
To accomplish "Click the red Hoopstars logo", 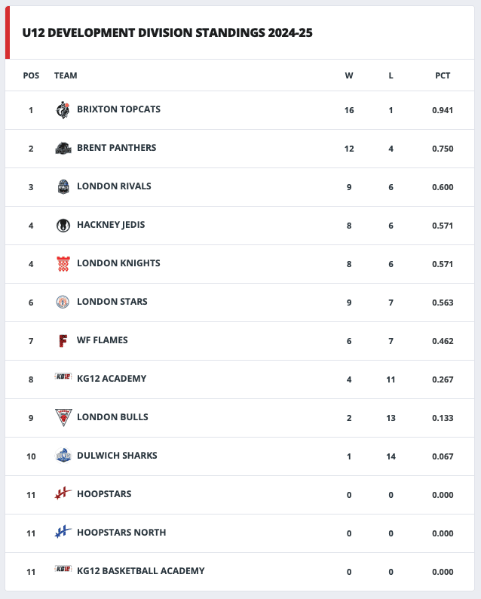I will (63, 493).
